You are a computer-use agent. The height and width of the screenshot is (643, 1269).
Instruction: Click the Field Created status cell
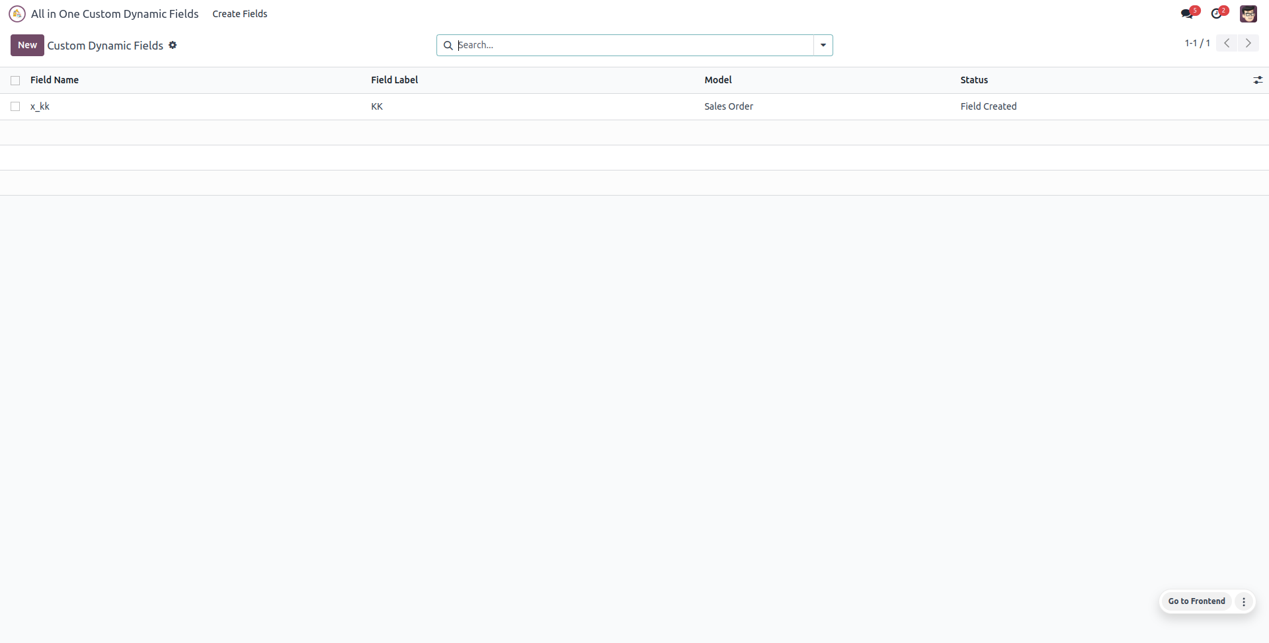[x=989, y=106]
